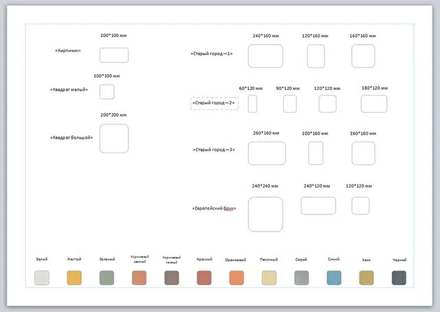Image resolution: width=440 pixels, height=312 pixels.
Task: Choose the «Коричневый темный» dark brown swatch
Action: coord(172,278)
